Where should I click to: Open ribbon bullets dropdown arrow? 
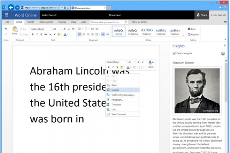(x=82, y=29)
